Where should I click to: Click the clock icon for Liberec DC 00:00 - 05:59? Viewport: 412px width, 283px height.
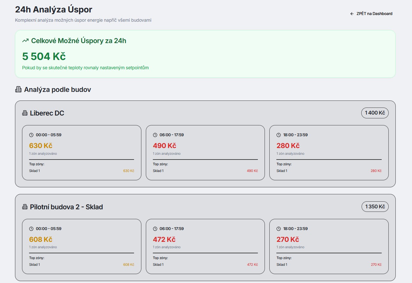tap(31, 135)
